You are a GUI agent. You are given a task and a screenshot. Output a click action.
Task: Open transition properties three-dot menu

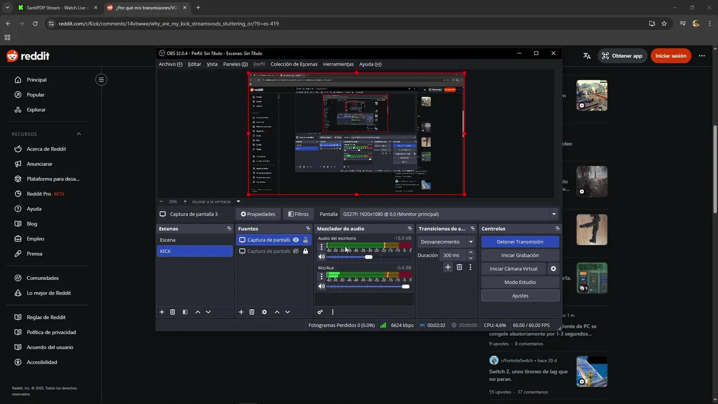[471, 267]
